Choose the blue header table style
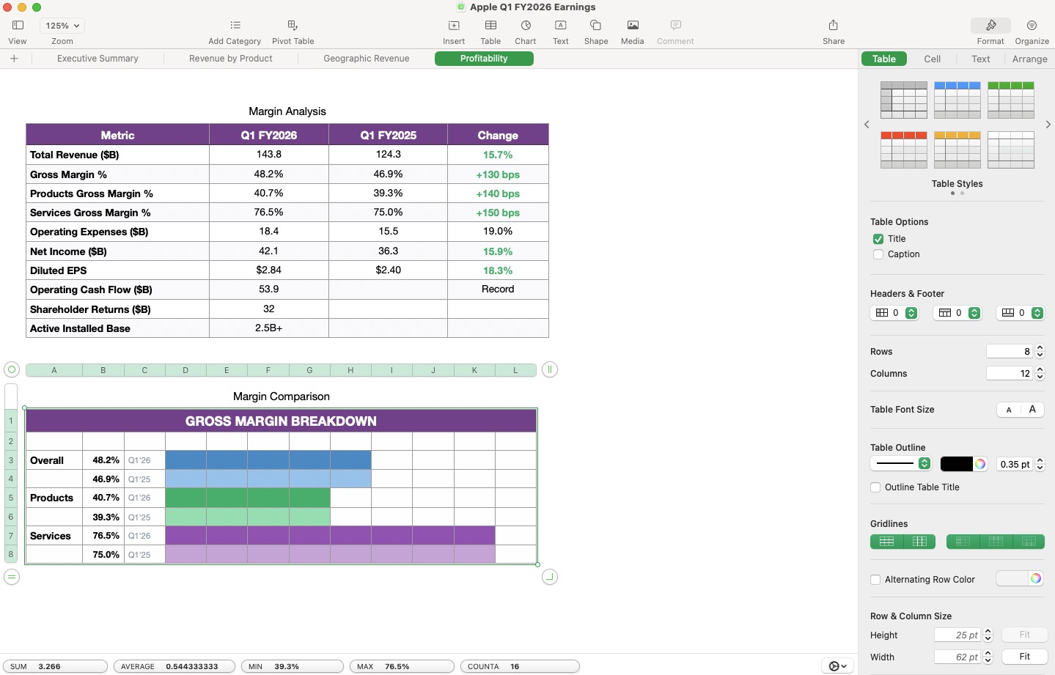The width and height of the screenshot is (1055, 675). click(x=957, y=100)
